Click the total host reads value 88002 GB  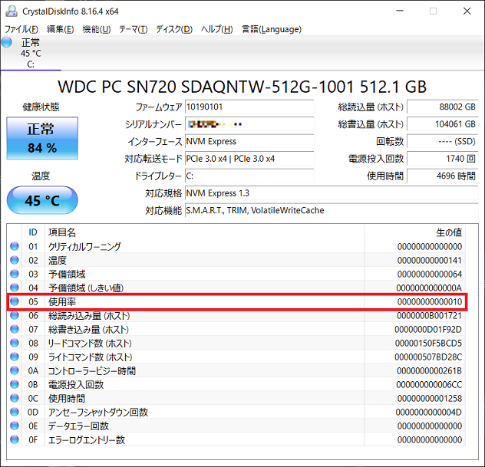(x=443, y=107)
